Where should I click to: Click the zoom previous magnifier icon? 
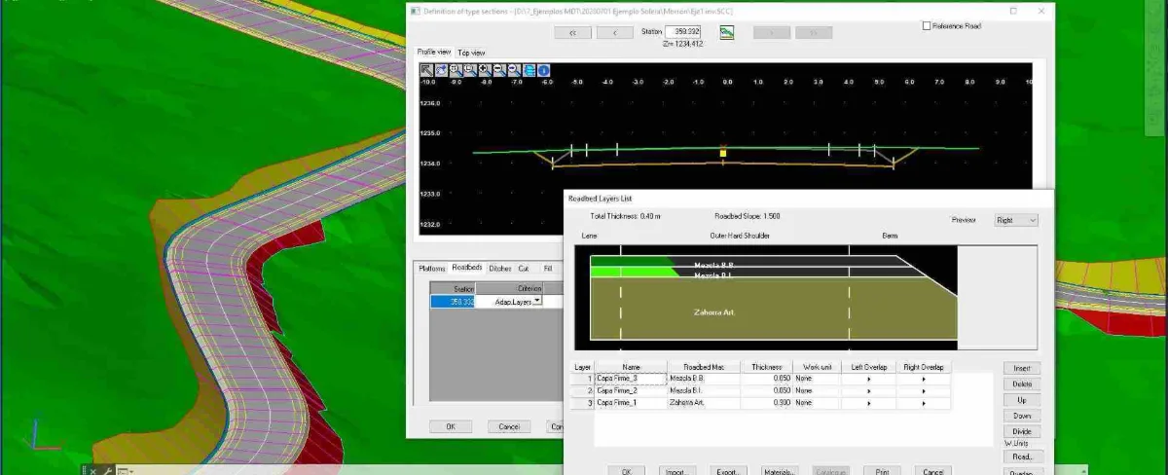(x=514, y=70)
